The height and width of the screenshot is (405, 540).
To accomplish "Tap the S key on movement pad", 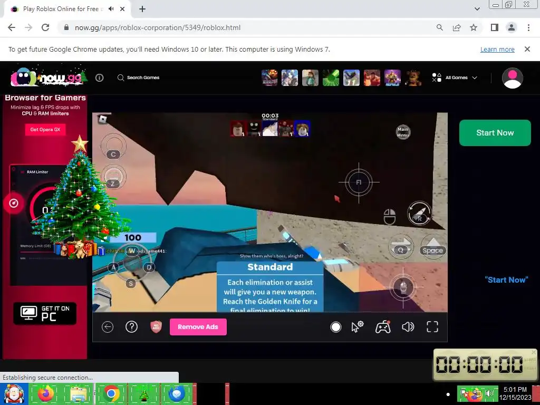I will tap(131, 284).
